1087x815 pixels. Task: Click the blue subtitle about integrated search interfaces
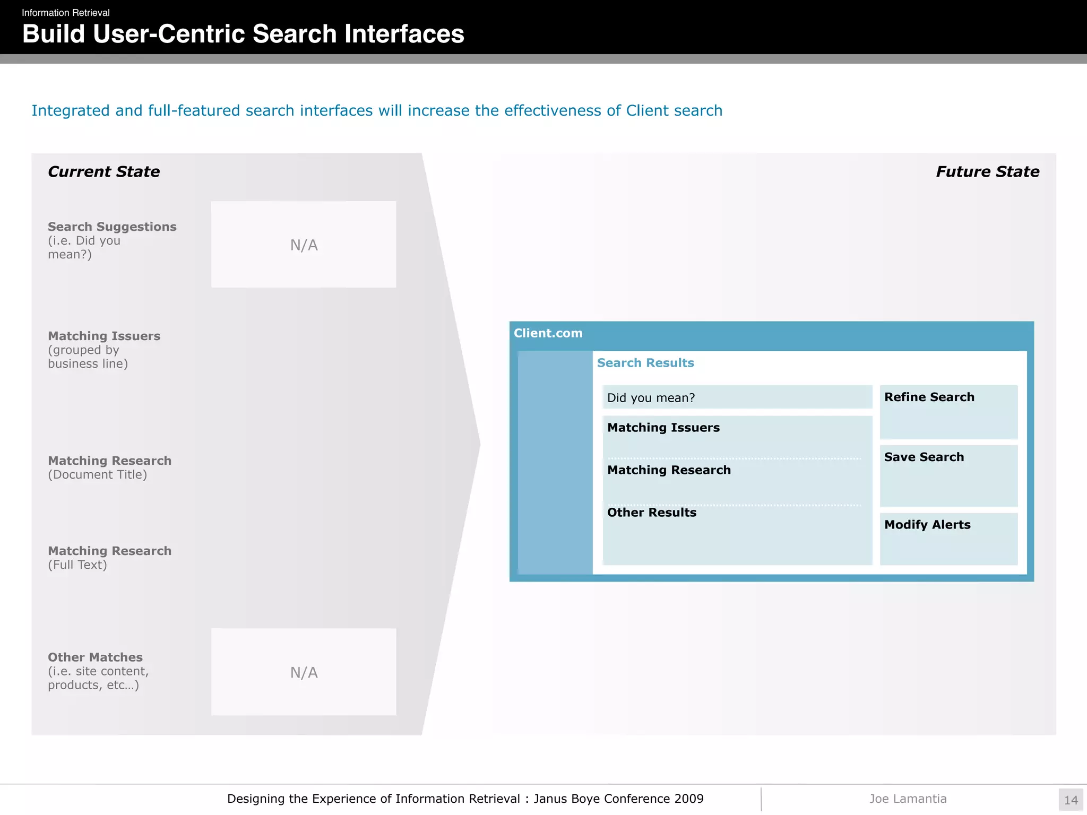click(377, 110)
